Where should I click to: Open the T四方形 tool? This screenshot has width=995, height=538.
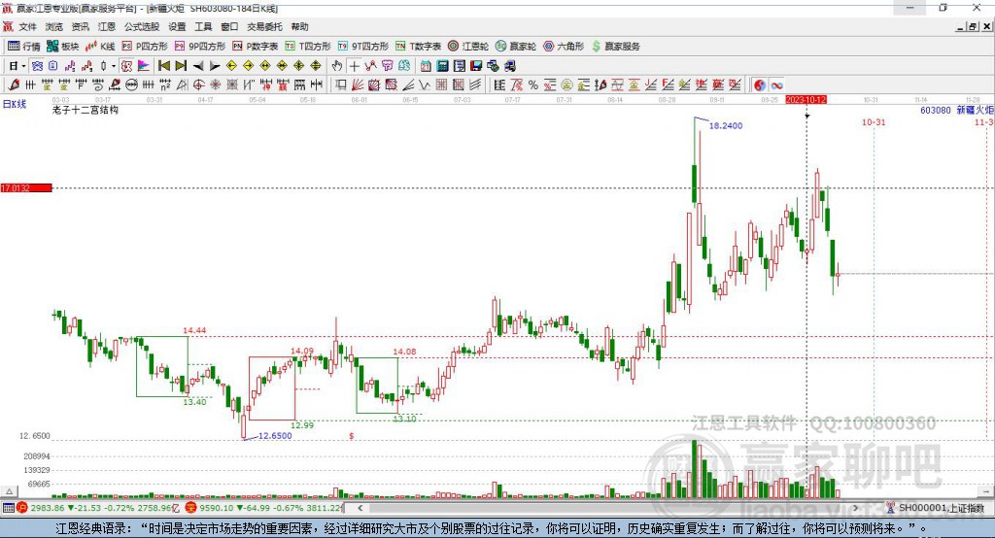pos(308,47)
